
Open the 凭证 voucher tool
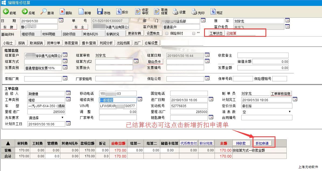coord(213,12)
